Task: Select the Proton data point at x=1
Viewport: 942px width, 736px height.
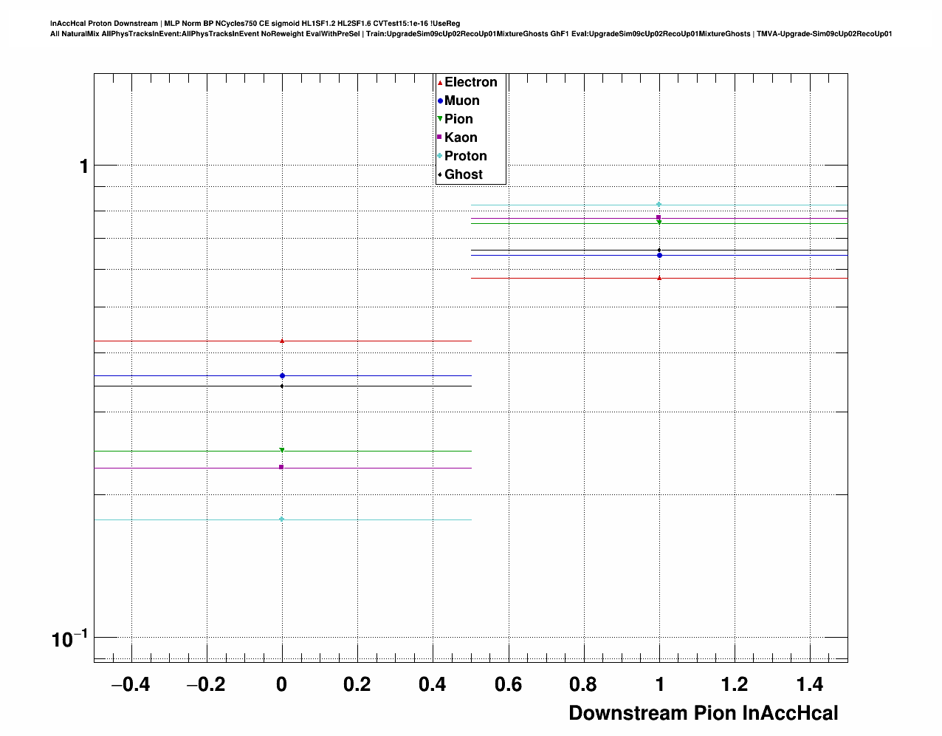Action: 659,205
